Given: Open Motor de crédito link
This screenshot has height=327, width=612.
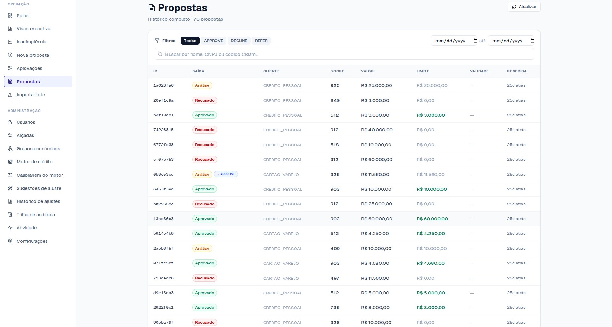Looking at the screenshot, I should pyautogui.click(x=38, y=162).
